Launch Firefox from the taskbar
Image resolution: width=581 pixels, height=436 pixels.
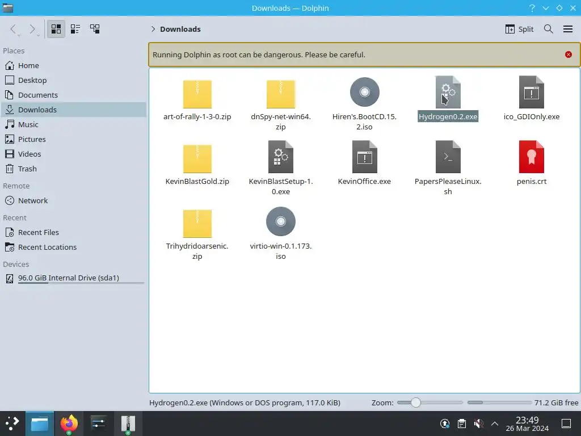click(69, 424)
